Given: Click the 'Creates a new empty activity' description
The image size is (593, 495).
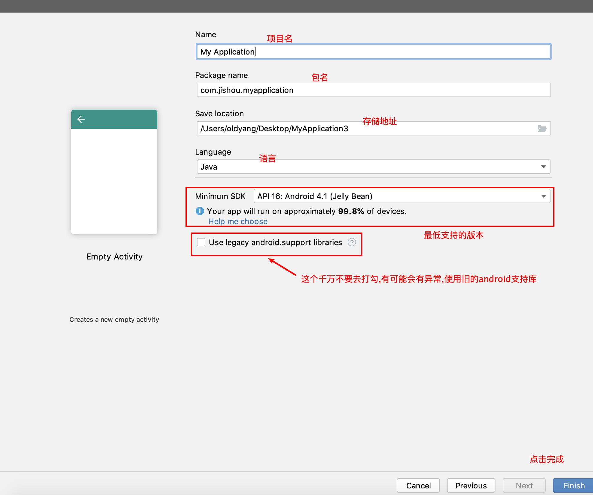Looking at the screenshot, I should point(114,319).
